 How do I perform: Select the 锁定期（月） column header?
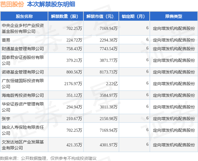(134, 16)
